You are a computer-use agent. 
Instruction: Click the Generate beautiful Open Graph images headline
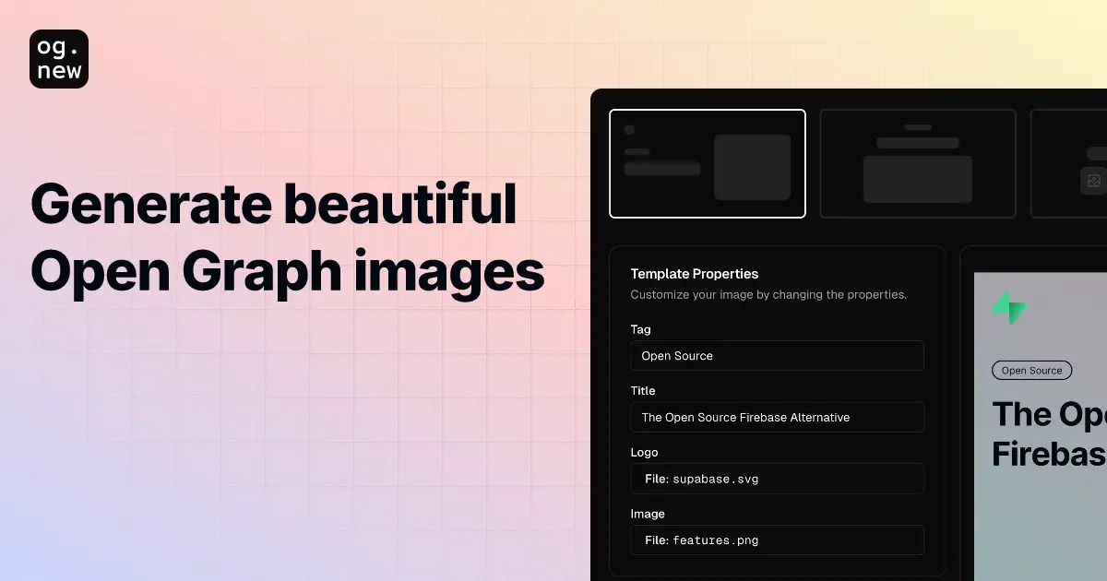pyautogui.click(x=287, y=237)
